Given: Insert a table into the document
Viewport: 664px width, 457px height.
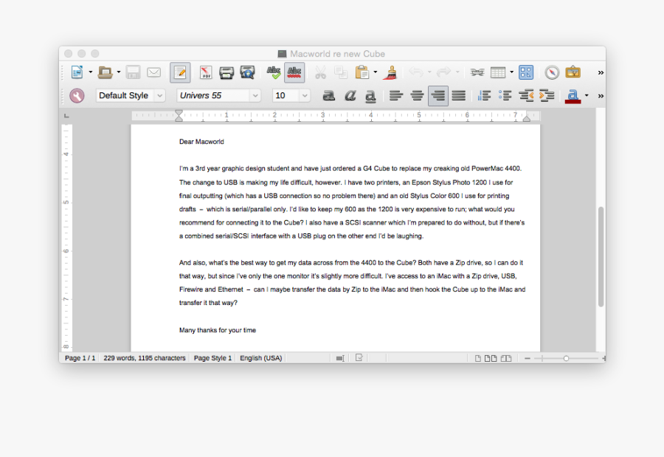Looking at the screenshot, I should click(x=498, y=72).
